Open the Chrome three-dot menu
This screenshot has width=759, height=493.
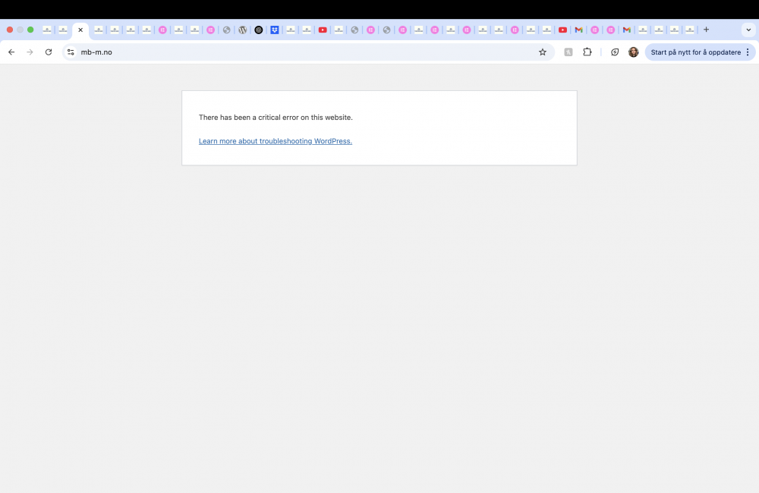click(748, 52)
